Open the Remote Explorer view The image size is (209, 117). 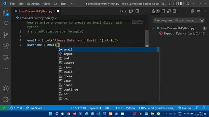pyautogui.click(x=6, y=58)
